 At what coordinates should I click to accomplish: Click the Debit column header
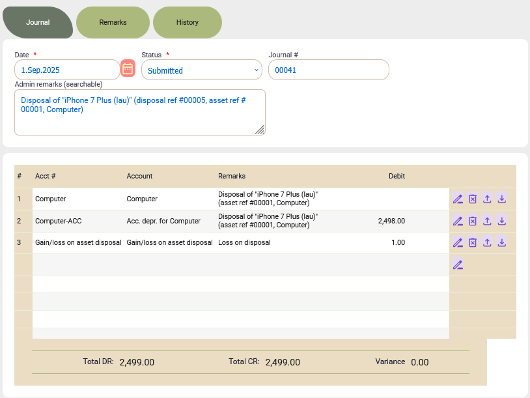click(397, 177)
